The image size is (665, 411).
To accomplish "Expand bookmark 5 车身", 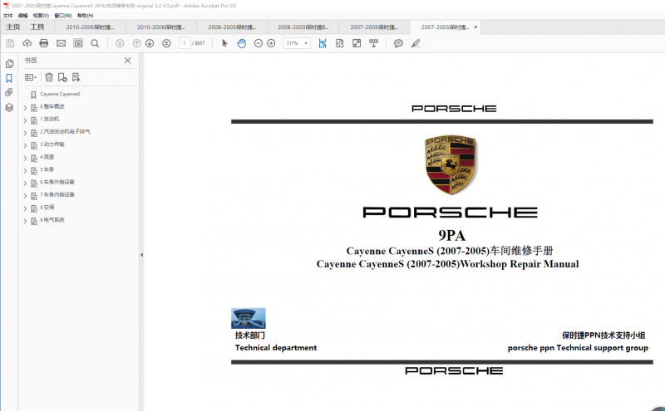I will [25, 171].
